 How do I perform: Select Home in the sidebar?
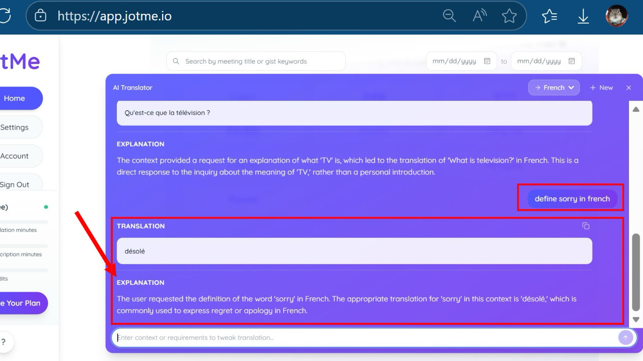(x=14, y=98)
